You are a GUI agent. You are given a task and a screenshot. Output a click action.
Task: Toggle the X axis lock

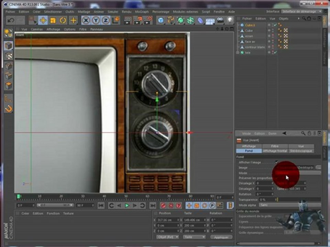coord(86,20)
